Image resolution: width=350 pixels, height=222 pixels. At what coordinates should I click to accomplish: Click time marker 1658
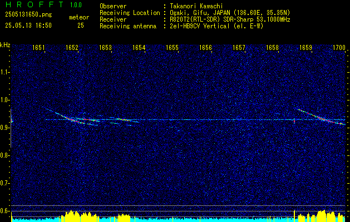[x=272, y=47]
